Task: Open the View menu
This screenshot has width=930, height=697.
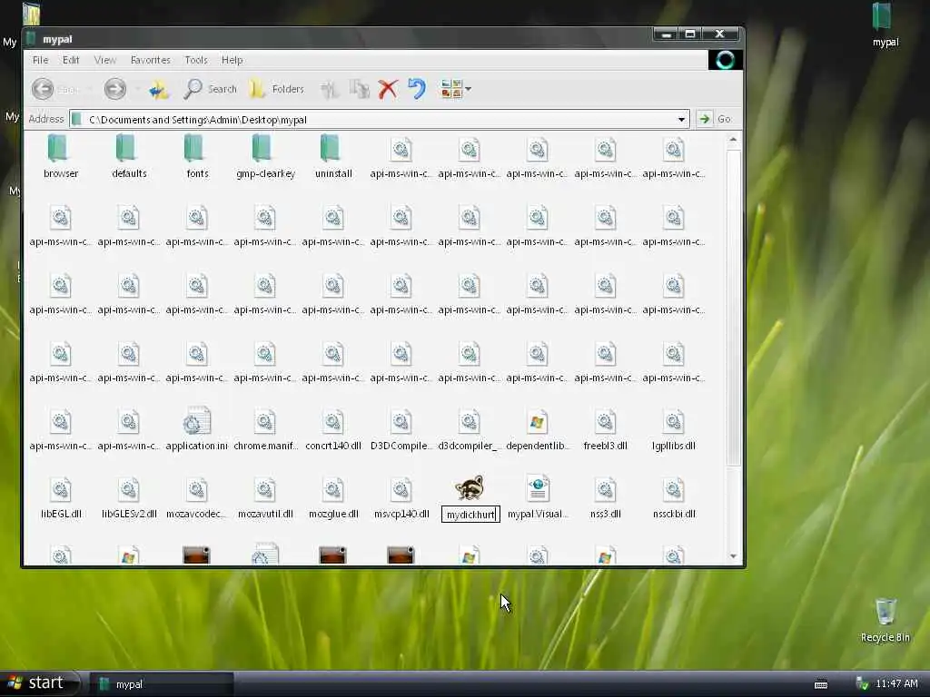Action: [105, 60]
